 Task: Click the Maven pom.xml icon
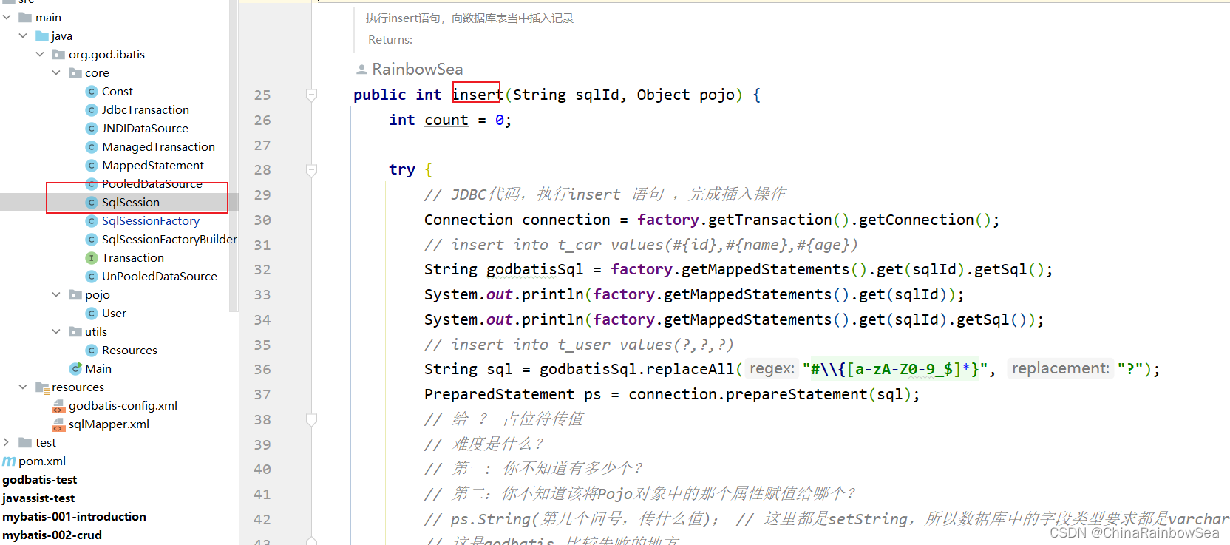point(9,461)
